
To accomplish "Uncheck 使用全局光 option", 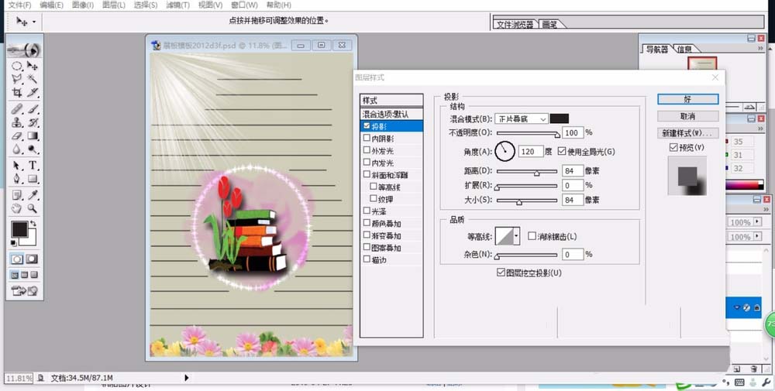I will click(x=562, y=151).
